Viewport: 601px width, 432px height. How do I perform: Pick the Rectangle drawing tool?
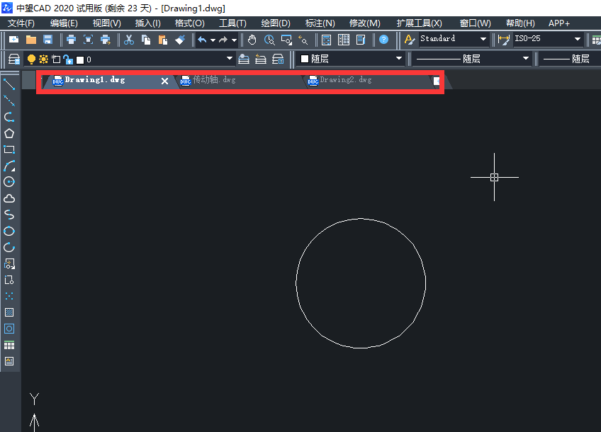click(9, 149)
